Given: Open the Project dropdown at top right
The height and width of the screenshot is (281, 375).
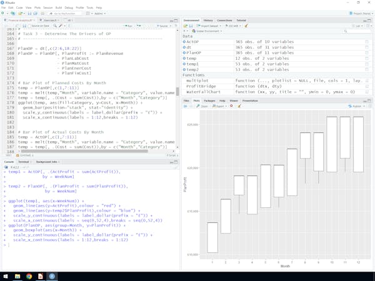Looking at the screenshot, I should tap(361, 14).
